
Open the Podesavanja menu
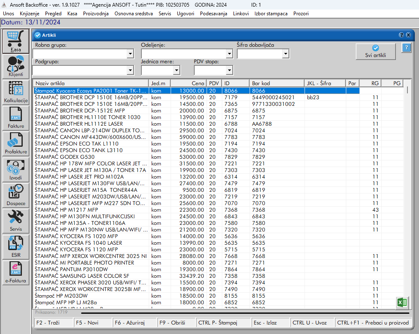pos(214,14)
